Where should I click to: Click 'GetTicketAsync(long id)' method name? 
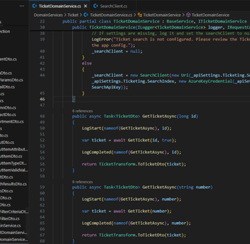click(159, 116)
